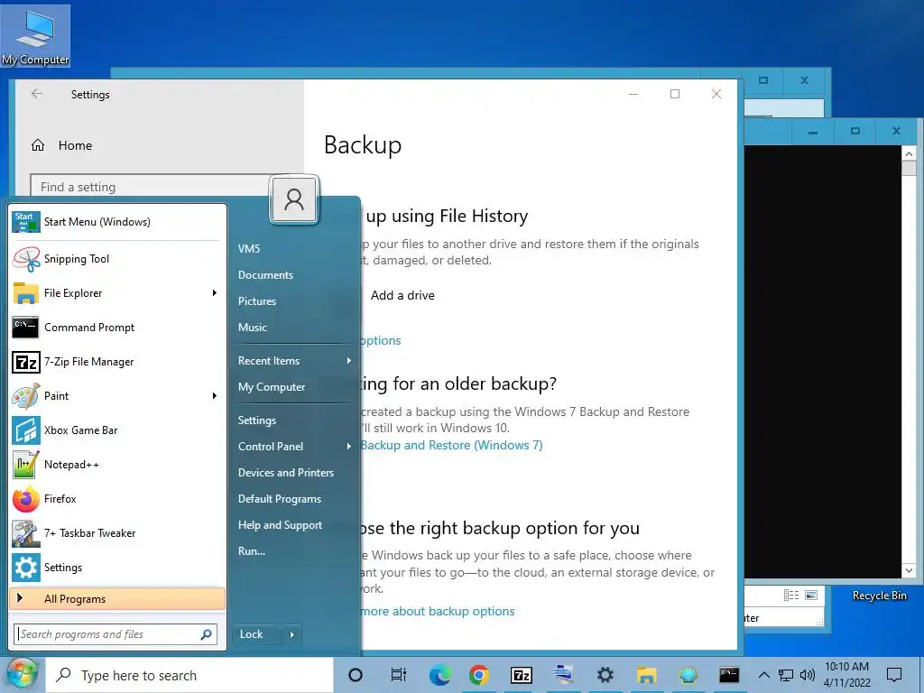Launch Snipping Tool from the start menu
This screenshot has width=924, height=693.
[118, 259]
